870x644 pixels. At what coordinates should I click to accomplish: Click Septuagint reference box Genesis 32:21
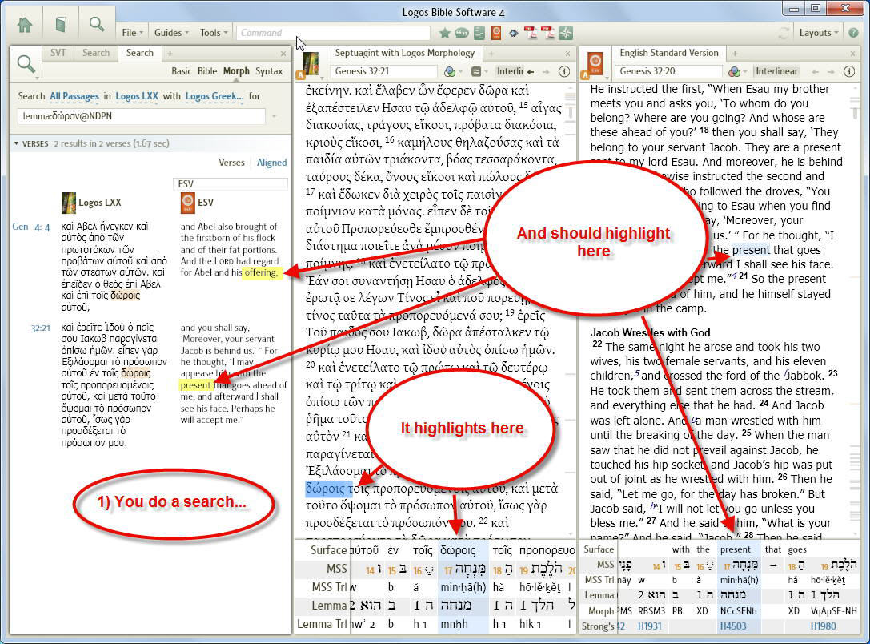click(x=384, y=71)
